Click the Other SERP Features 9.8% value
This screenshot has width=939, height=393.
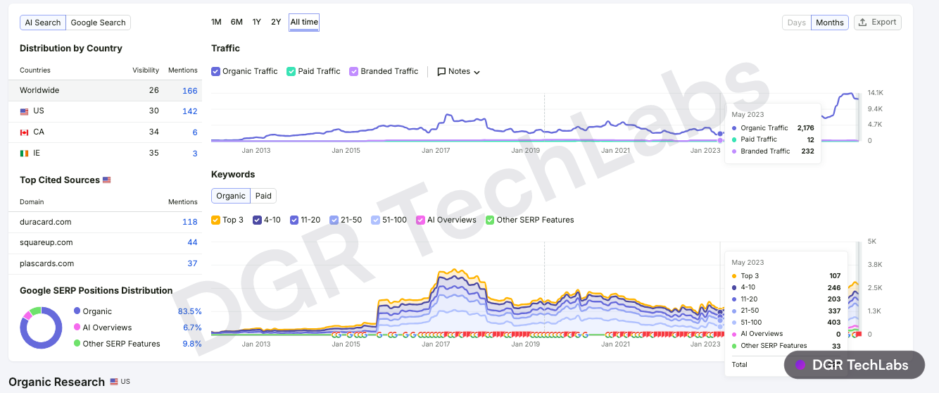pos(192,344)
